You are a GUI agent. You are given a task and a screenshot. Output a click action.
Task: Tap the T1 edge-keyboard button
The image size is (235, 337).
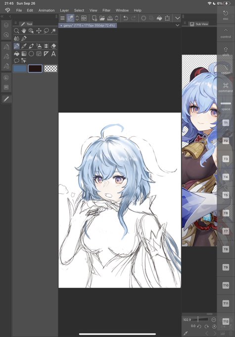(x=226, y=123)
